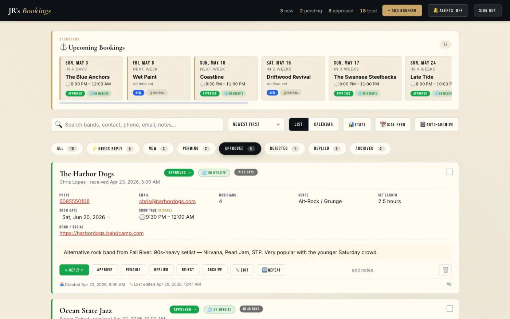Open the Reply dropdown for The Harbor Dogs
This screenshot has height=319, width=510.
point(74,270)
